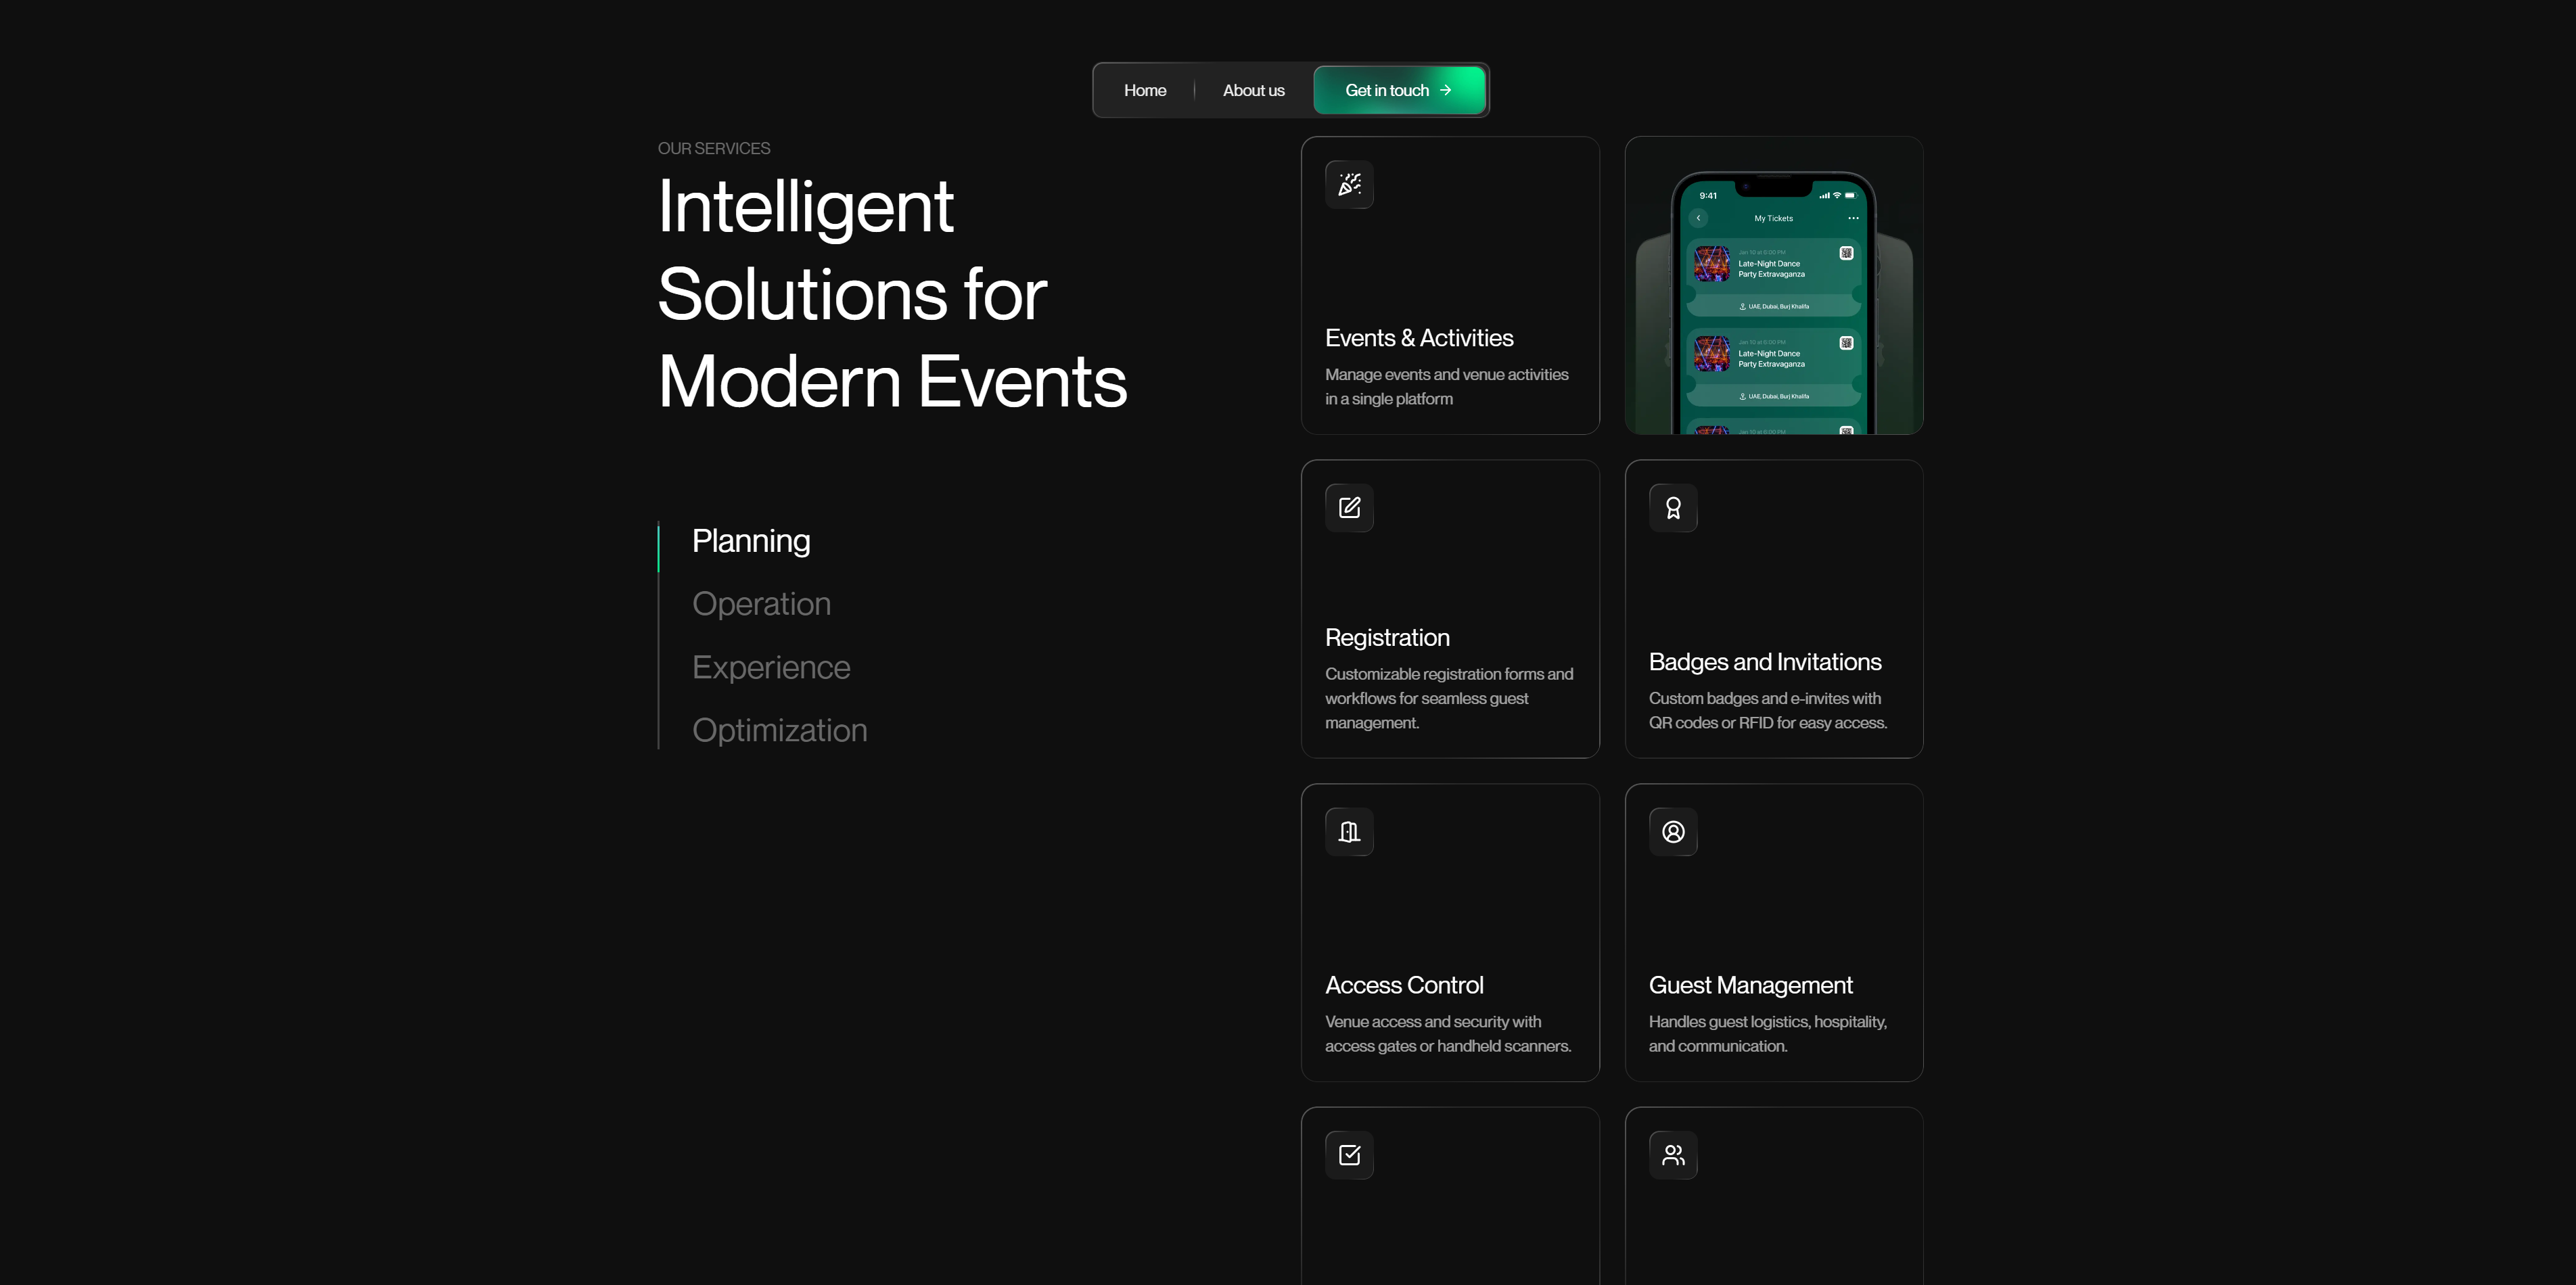This screenshot has height=1285, width=2576.
Task: Switch to the Experience tab
Action: 771,667
